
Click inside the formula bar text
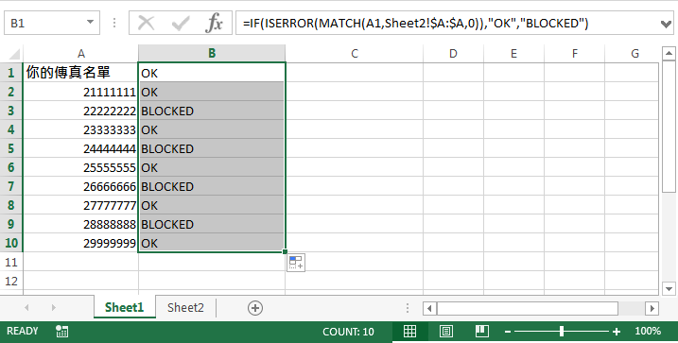tap(415, 23)
